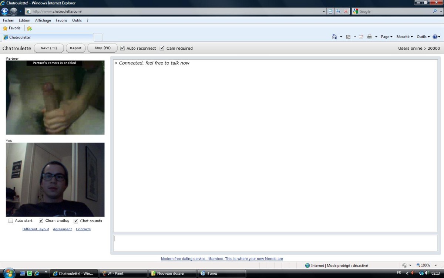
Task: Toggle the Cam required checkbox
Action: click(162, 48)
